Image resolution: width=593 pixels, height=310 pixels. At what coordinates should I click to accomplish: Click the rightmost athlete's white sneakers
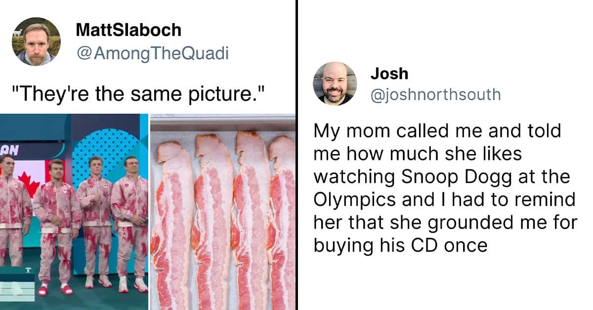[x=133, y=284]
